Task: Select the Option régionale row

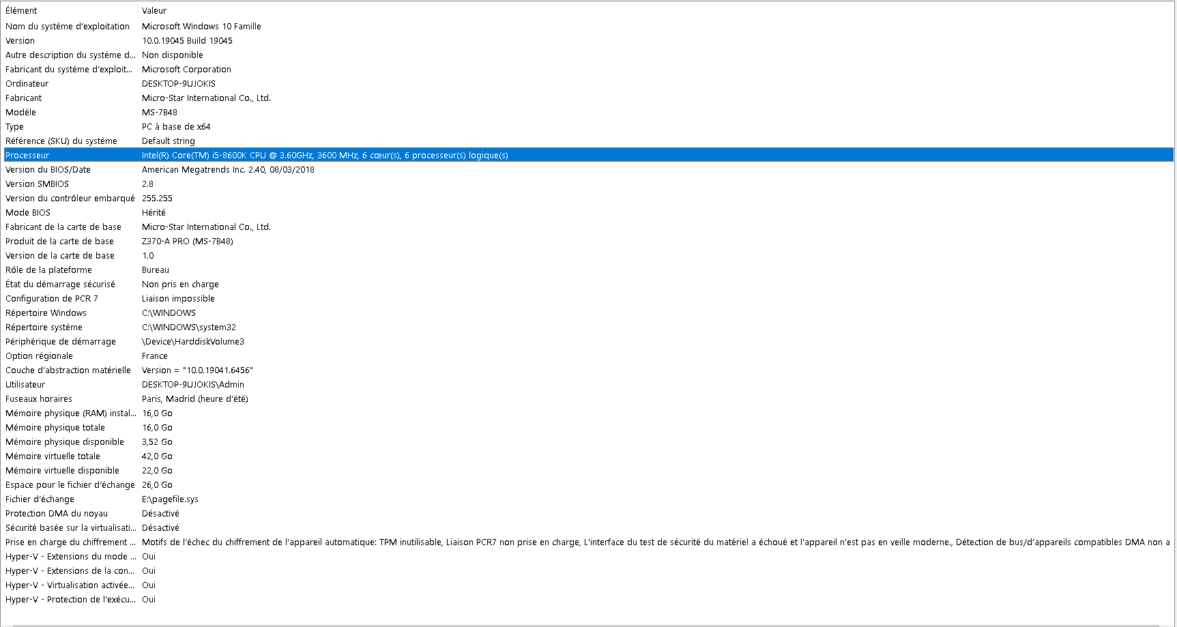Action: tap(588, 355)
